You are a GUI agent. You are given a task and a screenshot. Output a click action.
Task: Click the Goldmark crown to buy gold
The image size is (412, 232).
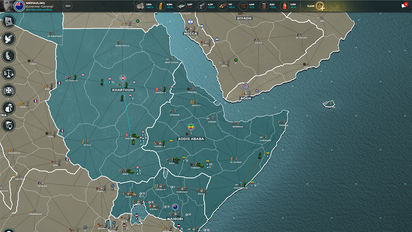[x=320, y=6]
